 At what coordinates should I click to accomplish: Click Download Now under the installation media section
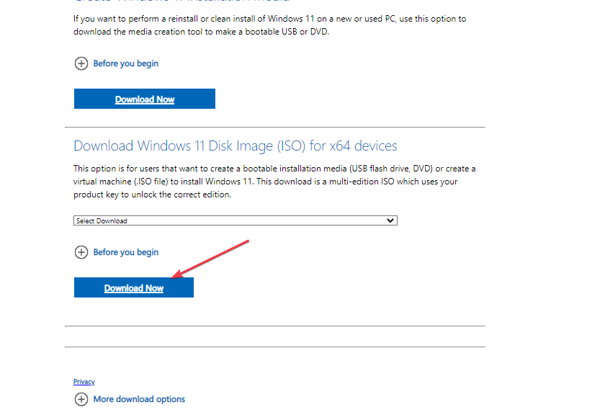(144, 99)
